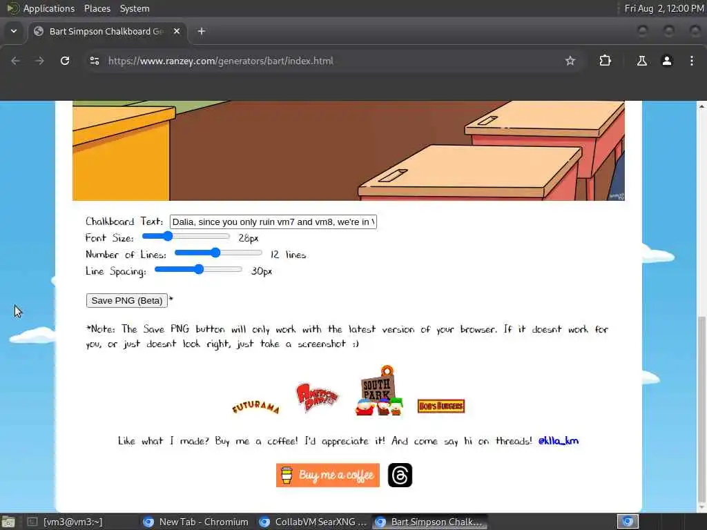Open the Threads icon link
707x530 pixels.
400,475
